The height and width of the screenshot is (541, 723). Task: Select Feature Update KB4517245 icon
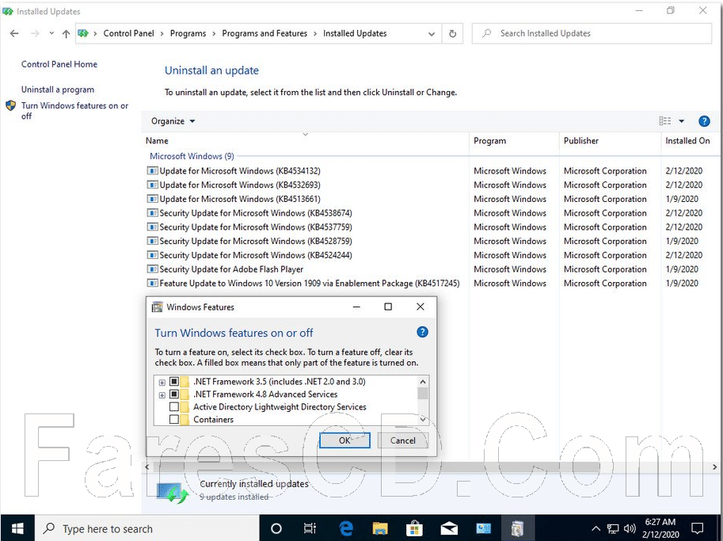(152, 284)
